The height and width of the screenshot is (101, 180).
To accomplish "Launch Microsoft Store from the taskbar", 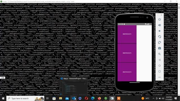I will tap(54, 98).
